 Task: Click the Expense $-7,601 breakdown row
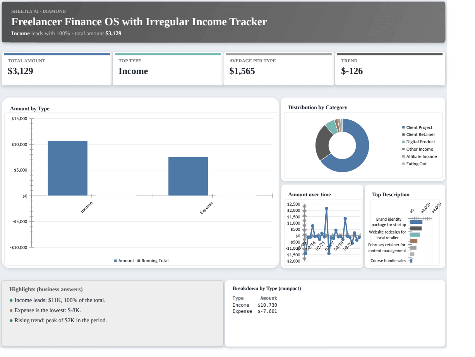click(255, 311)
